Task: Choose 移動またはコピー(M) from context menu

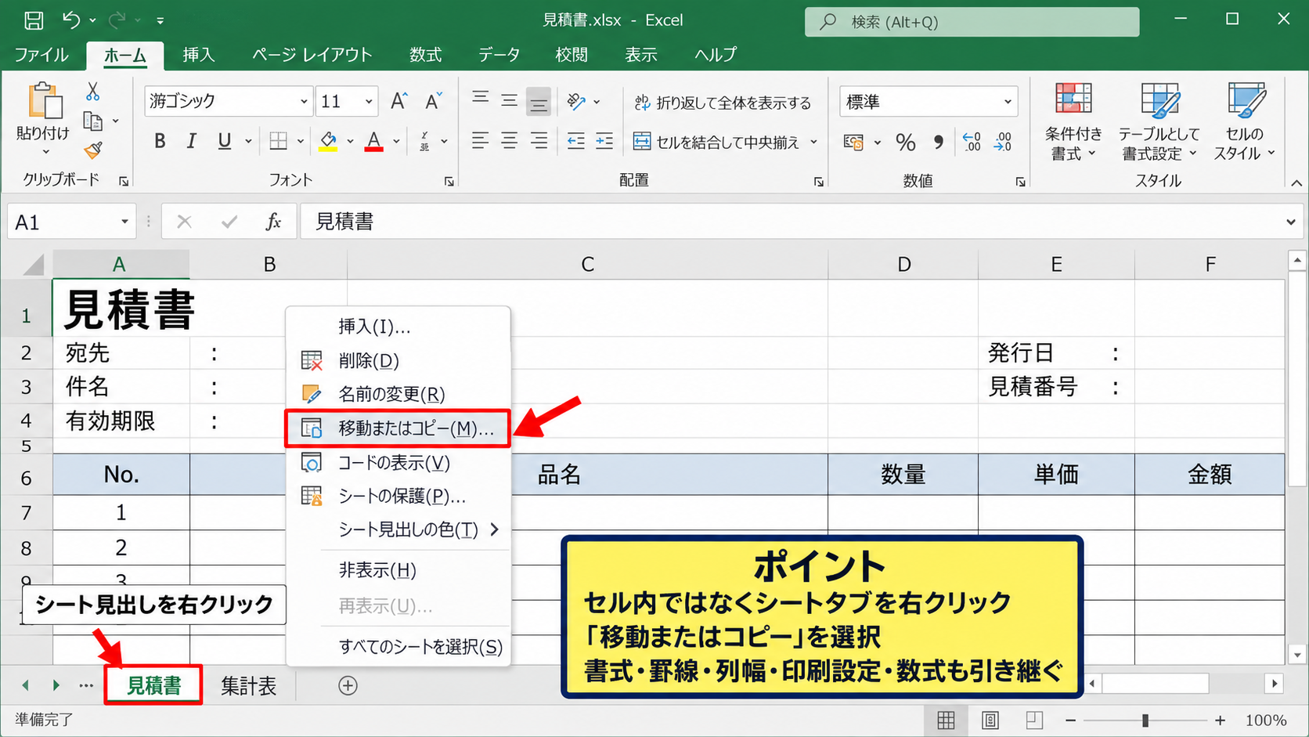Action: (398, 428)
